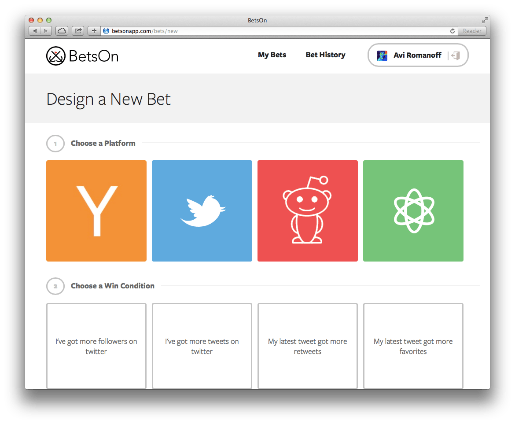Choose "I've got more tweets on twitter"
515x424 pixels.
(x=202, y=346)
